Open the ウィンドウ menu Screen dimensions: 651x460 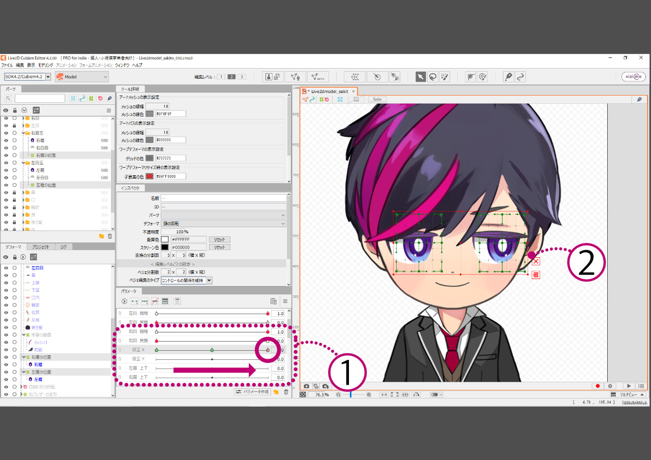(x=122, y=66)
